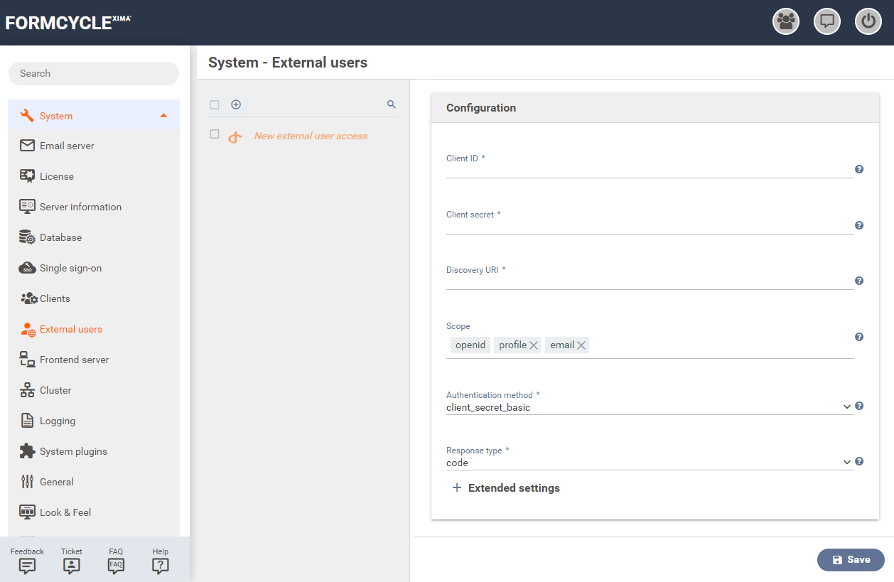
Task: Remove the profile scope tag
Action: tap(534, 345)
